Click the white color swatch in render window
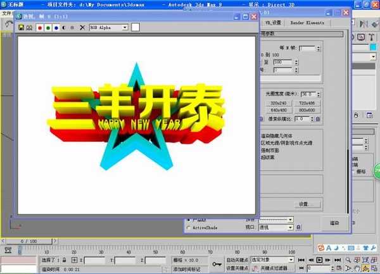 pyautogui.click(x=136, y=27)
